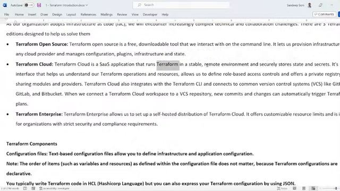The image size is (340, 191).
Task: Click the Comments button
Action: click(x=324, y=14)
